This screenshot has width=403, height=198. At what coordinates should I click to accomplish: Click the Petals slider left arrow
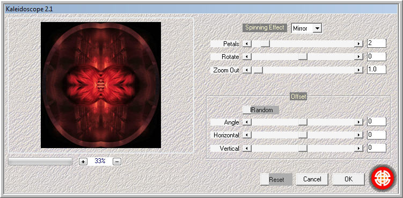247,43
